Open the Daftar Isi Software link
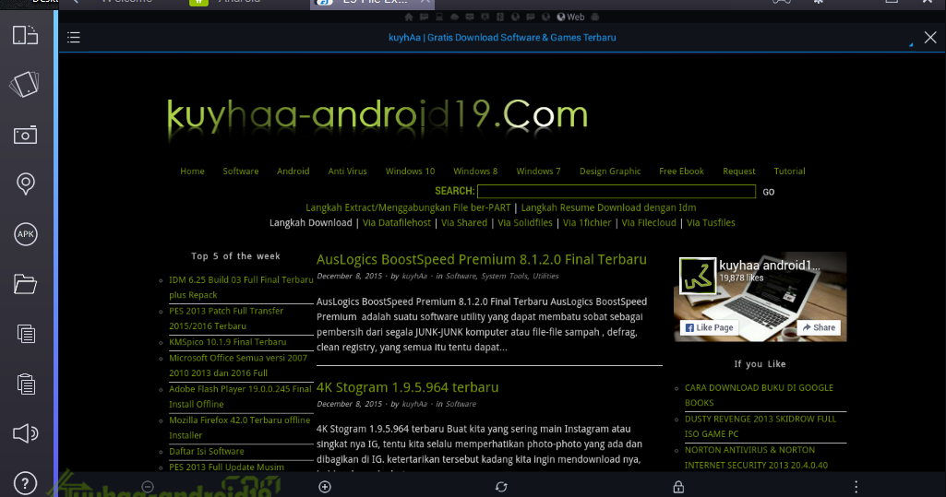The height and width of the screenshot is (497, 946). (x=207, y=451)
